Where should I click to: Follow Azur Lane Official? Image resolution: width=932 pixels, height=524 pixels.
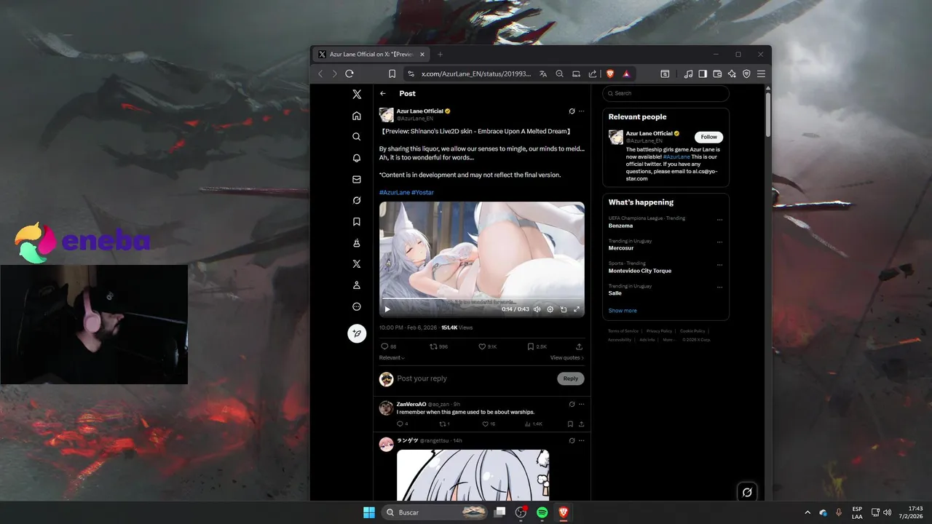point(708,137)
